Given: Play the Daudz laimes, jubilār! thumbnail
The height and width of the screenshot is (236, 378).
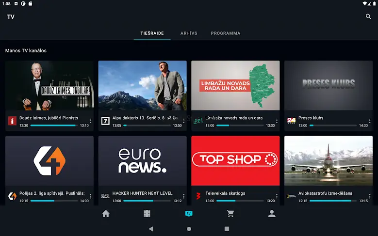Looking at the screenshot, I should [49, 85].
